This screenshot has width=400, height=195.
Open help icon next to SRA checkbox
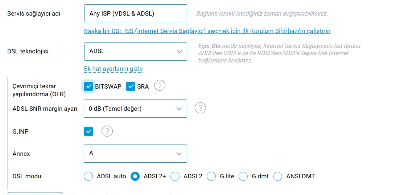click(x=160, y=85)
